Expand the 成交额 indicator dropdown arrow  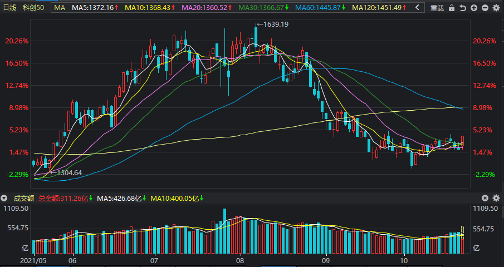tap(4, 198)
